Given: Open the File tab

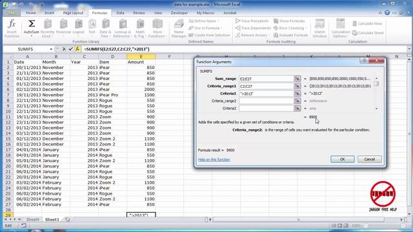Looking at the screenshot, I should [x=12, y=13].
